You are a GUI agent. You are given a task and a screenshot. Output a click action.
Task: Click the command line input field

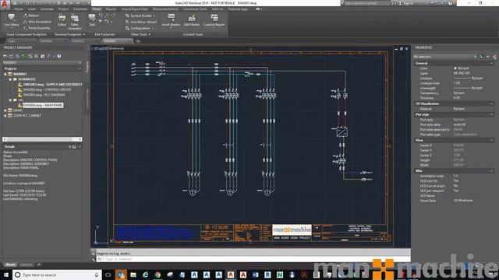[253, 259]
